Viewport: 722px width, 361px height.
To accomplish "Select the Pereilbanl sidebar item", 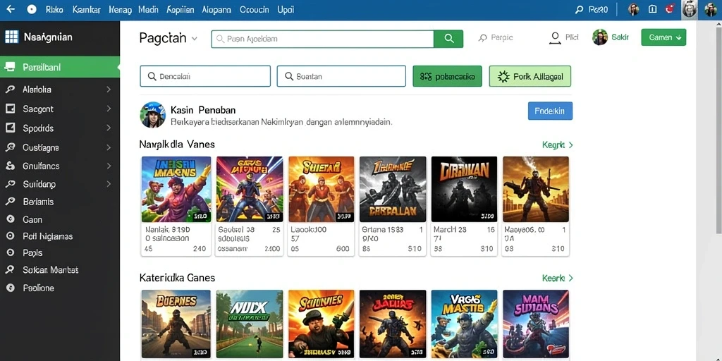I will [60, 67].
